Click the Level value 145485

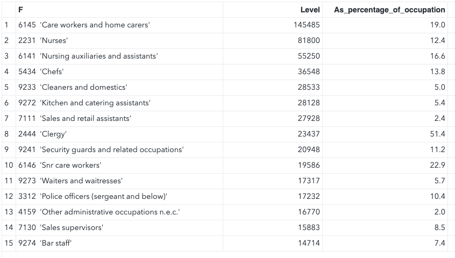click(x=307, y=25)
